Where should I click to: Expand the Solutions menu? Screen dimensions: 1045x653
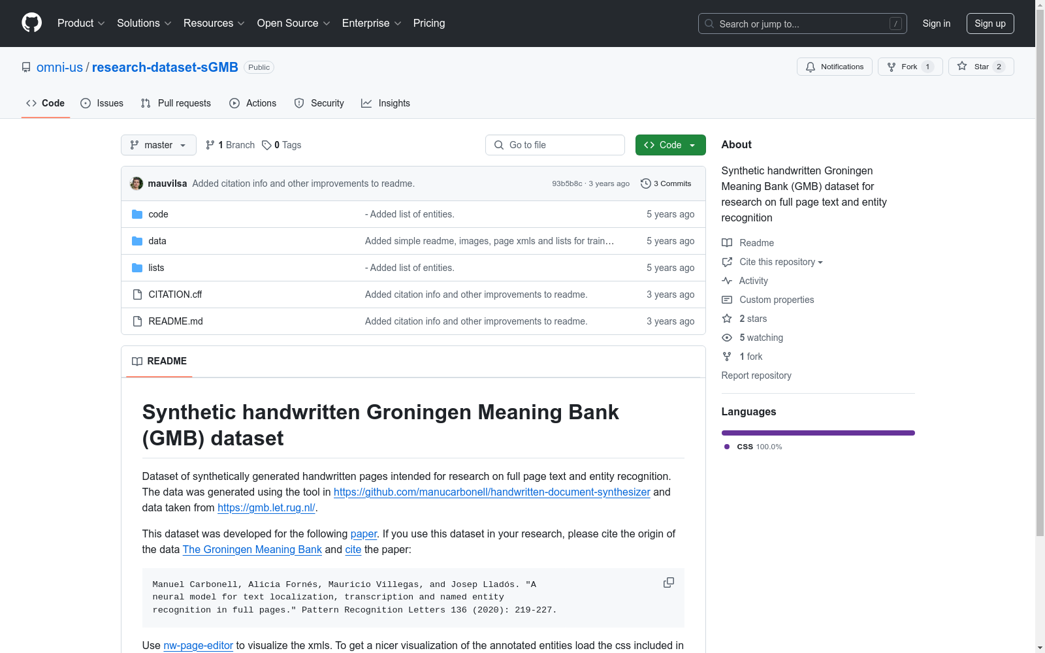coord(144,23)
